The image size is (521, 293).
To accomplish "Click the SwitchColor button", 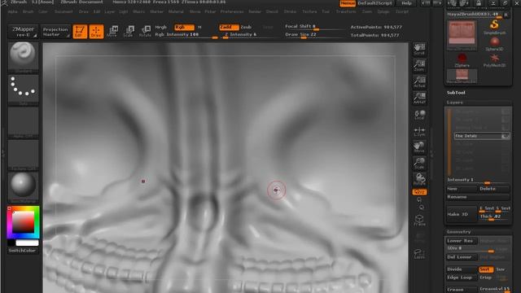I will [22, 251].
